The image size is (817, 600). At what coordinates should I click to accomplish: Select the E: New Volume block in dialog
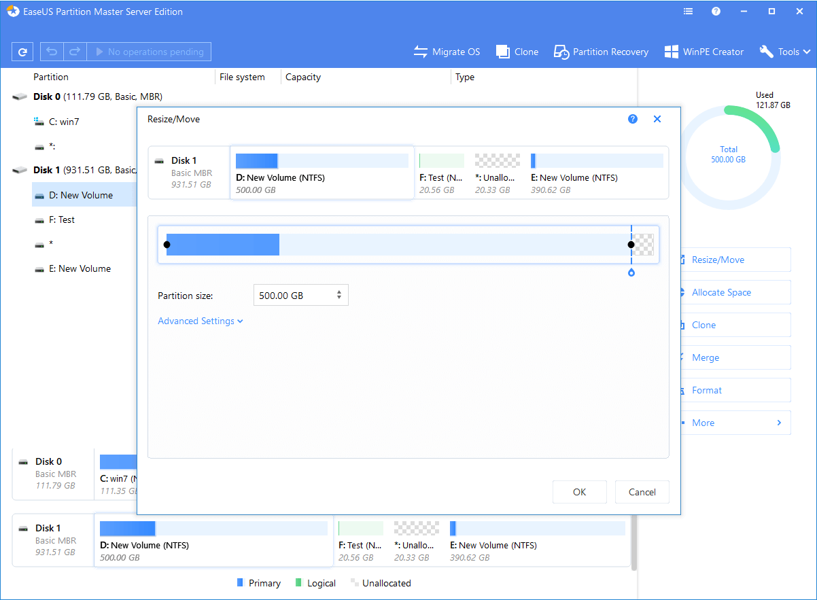596,173
